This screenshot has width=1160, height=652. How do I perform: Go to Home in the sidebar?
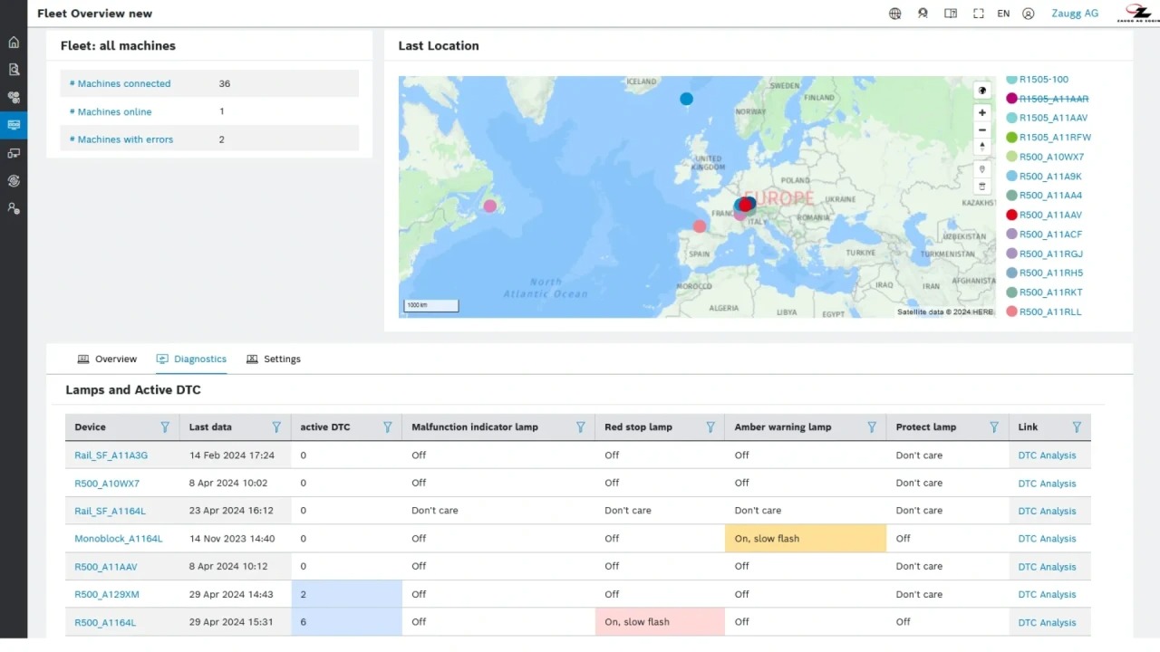14,42
